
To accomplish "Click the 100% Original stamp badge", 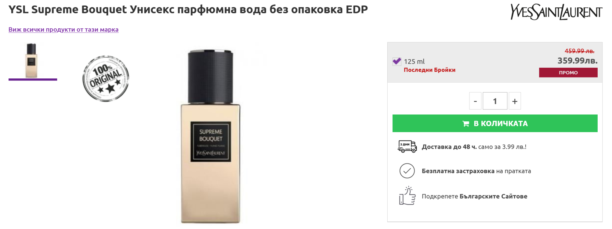I will [106, 78].
